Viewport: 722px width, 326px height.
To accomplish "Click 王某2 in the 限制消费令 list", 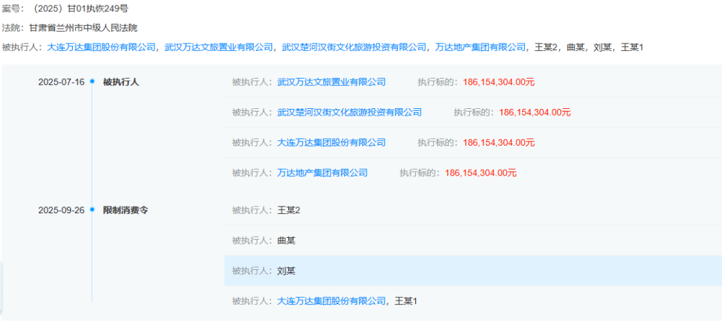I will pyautogui.click(x=289, y=210).
